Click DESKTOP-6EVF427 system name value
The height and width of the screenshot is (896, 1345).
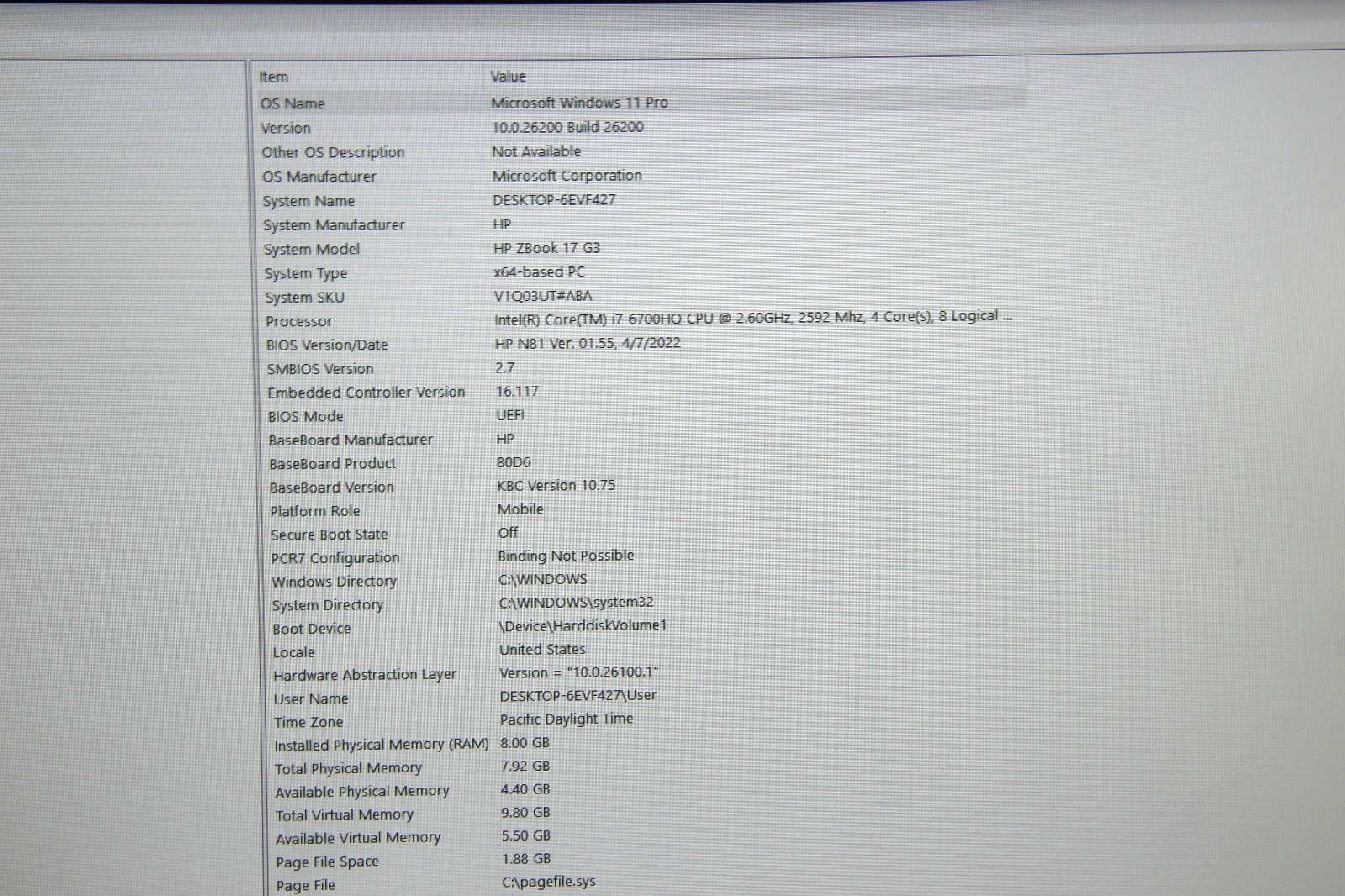[554, 200]
